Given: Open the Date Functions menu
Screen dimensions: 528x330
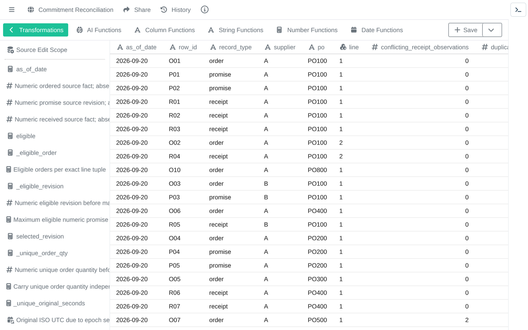Looking at the screenshot, I should click(x=377, y=30).
